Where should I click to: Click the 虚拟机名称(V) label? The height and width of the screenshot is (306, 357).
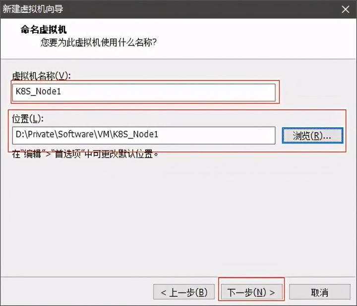42,75
